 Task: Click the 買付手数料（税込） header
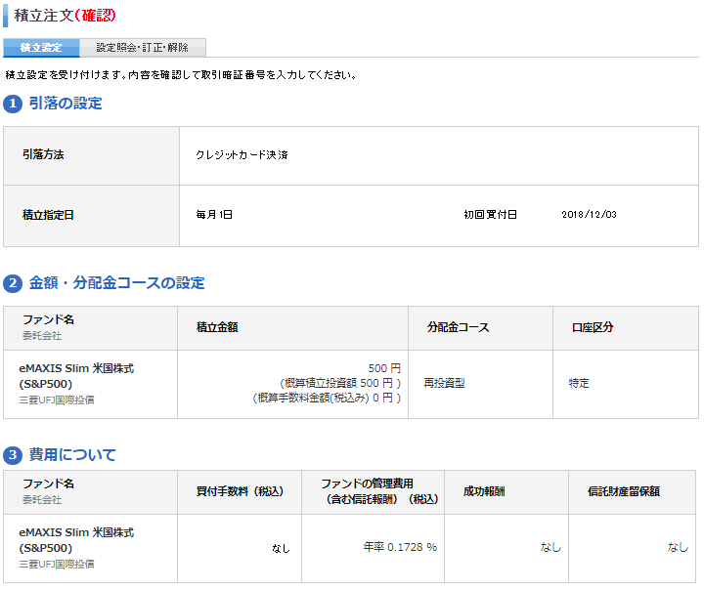(240, 491)
